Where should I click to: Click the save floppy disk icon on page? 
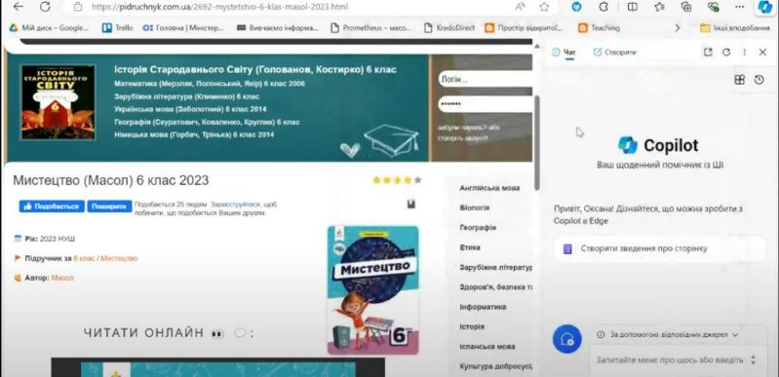[x=410, y=204]
